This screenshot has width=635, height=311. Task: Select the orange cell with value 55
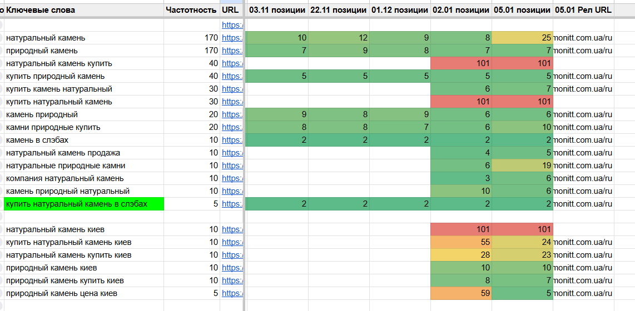click(462, 242)
